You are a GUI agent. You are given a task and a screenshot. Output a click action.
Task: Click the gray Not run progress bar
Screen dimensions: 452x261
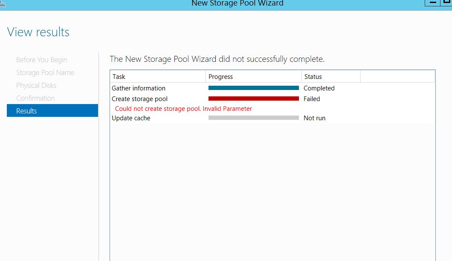(254, 118)
